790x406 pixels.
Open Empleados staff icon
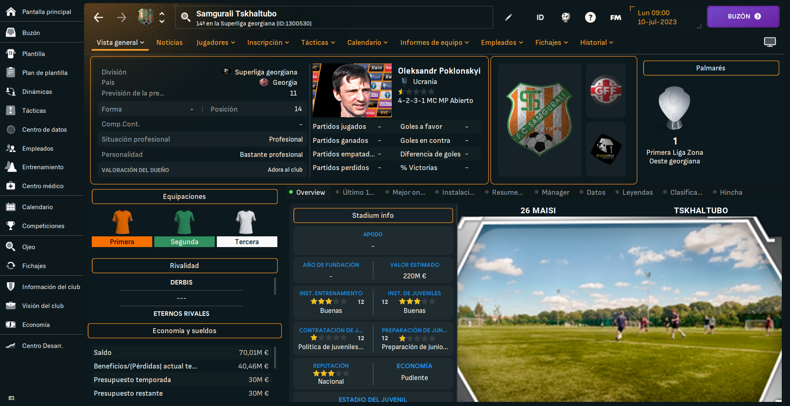pos(11,148)
